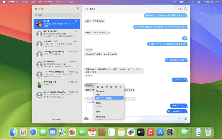Open the 松山茂 conversation

click(57, 24)
